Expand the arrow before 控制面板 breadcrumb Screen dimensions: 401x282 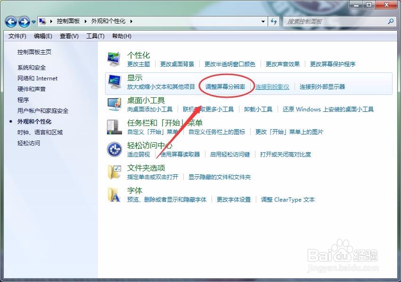pyautogui.click(x=51, y=21)
